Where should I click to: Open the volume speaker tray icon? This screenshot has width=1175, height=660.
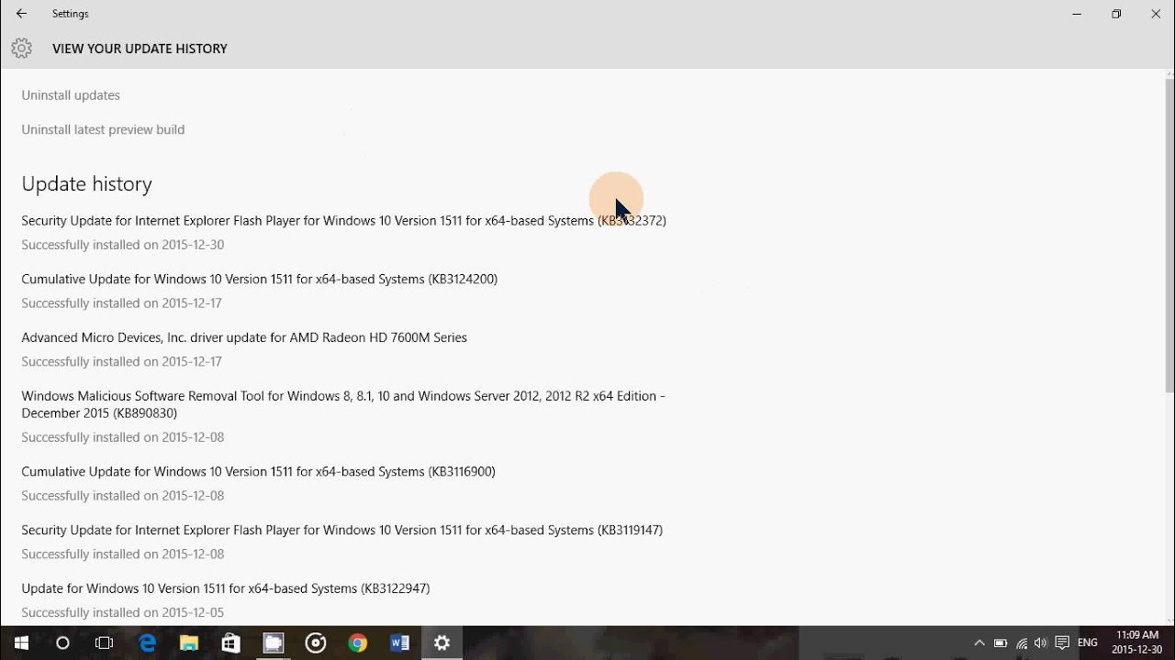(1042, 643)
